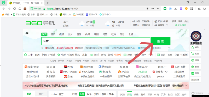The image size is (209, 97).
Task: Switch to the 我的 tab beside 酷站
Action: pos(41,94)
